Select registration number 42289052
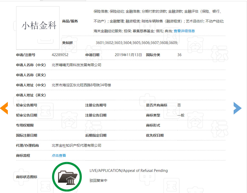247x193 pixels. pyautogui.click(x=60, y=55)
